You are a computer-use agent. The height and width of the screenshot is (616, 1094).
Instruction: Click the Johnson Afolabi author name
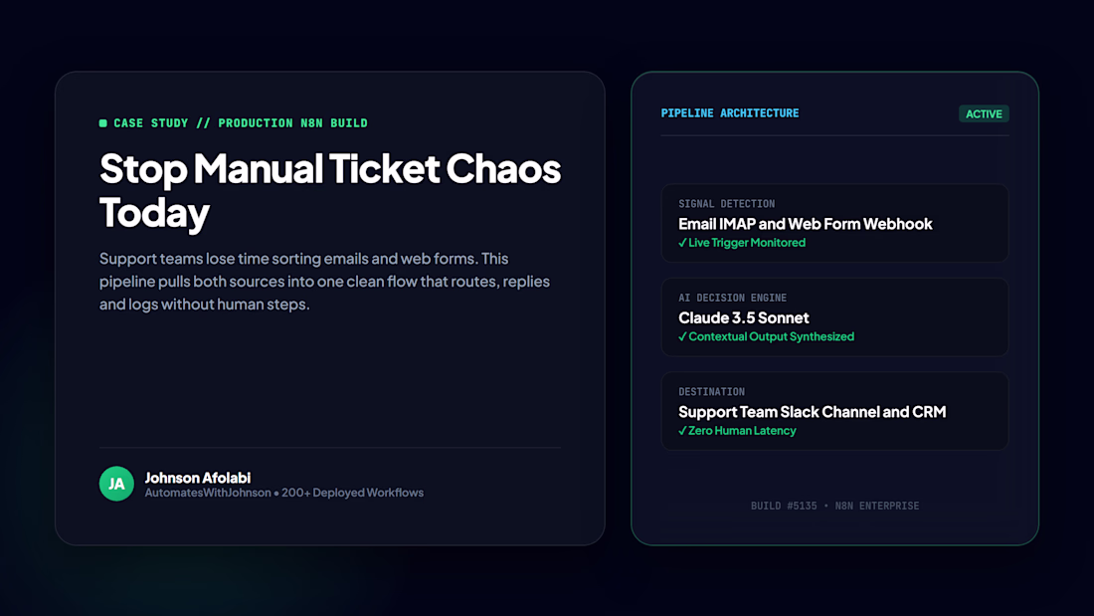click(x=198, y=478)
